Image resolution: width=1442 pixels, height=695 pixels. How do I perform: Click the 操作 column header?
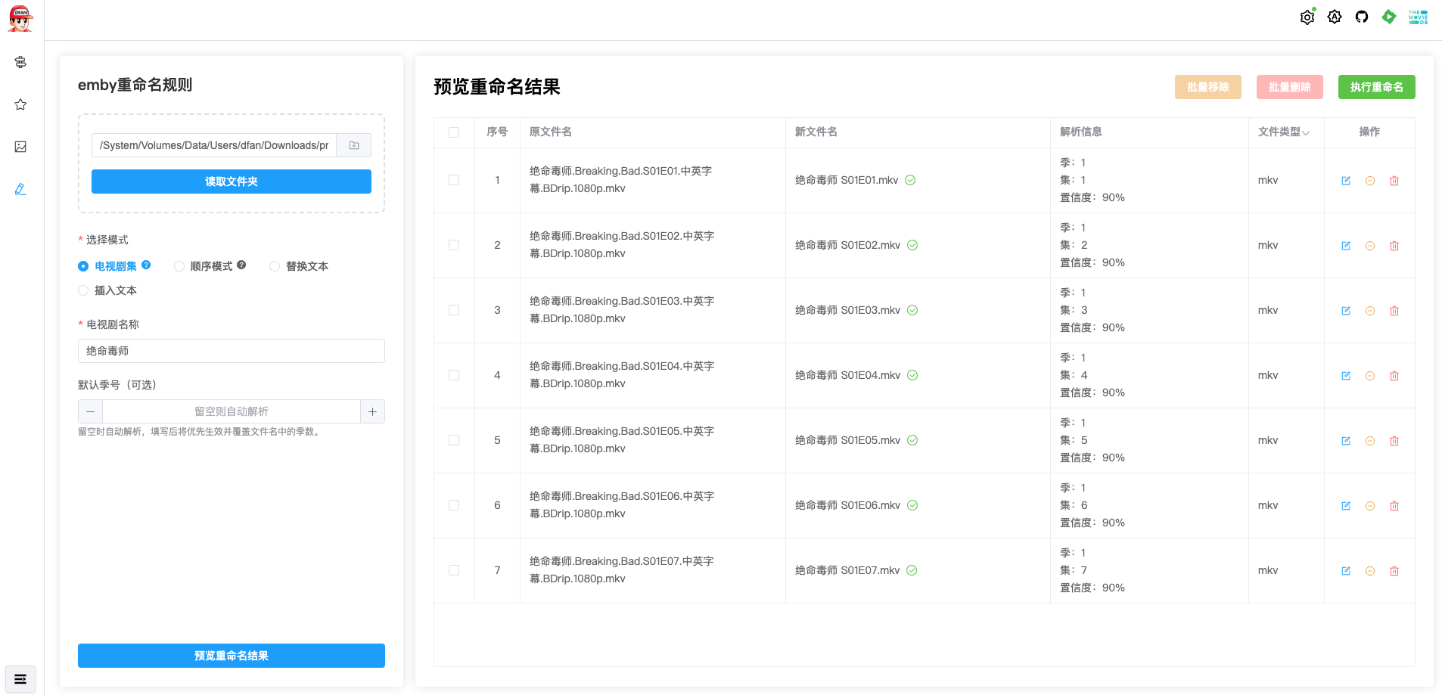[1369, 132]
